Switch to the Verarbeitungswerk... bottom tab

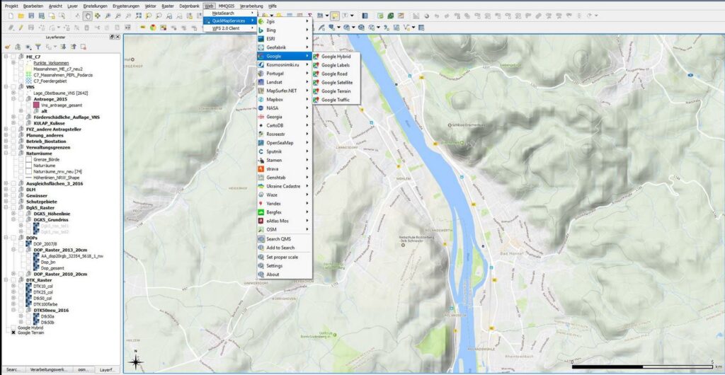pyautogui.click(x=49, y=369)
